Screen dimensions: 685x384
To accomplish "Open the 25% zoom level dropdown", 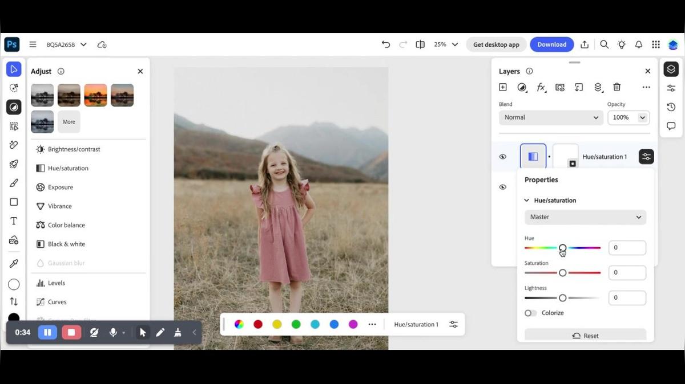I will coord(446,44).
